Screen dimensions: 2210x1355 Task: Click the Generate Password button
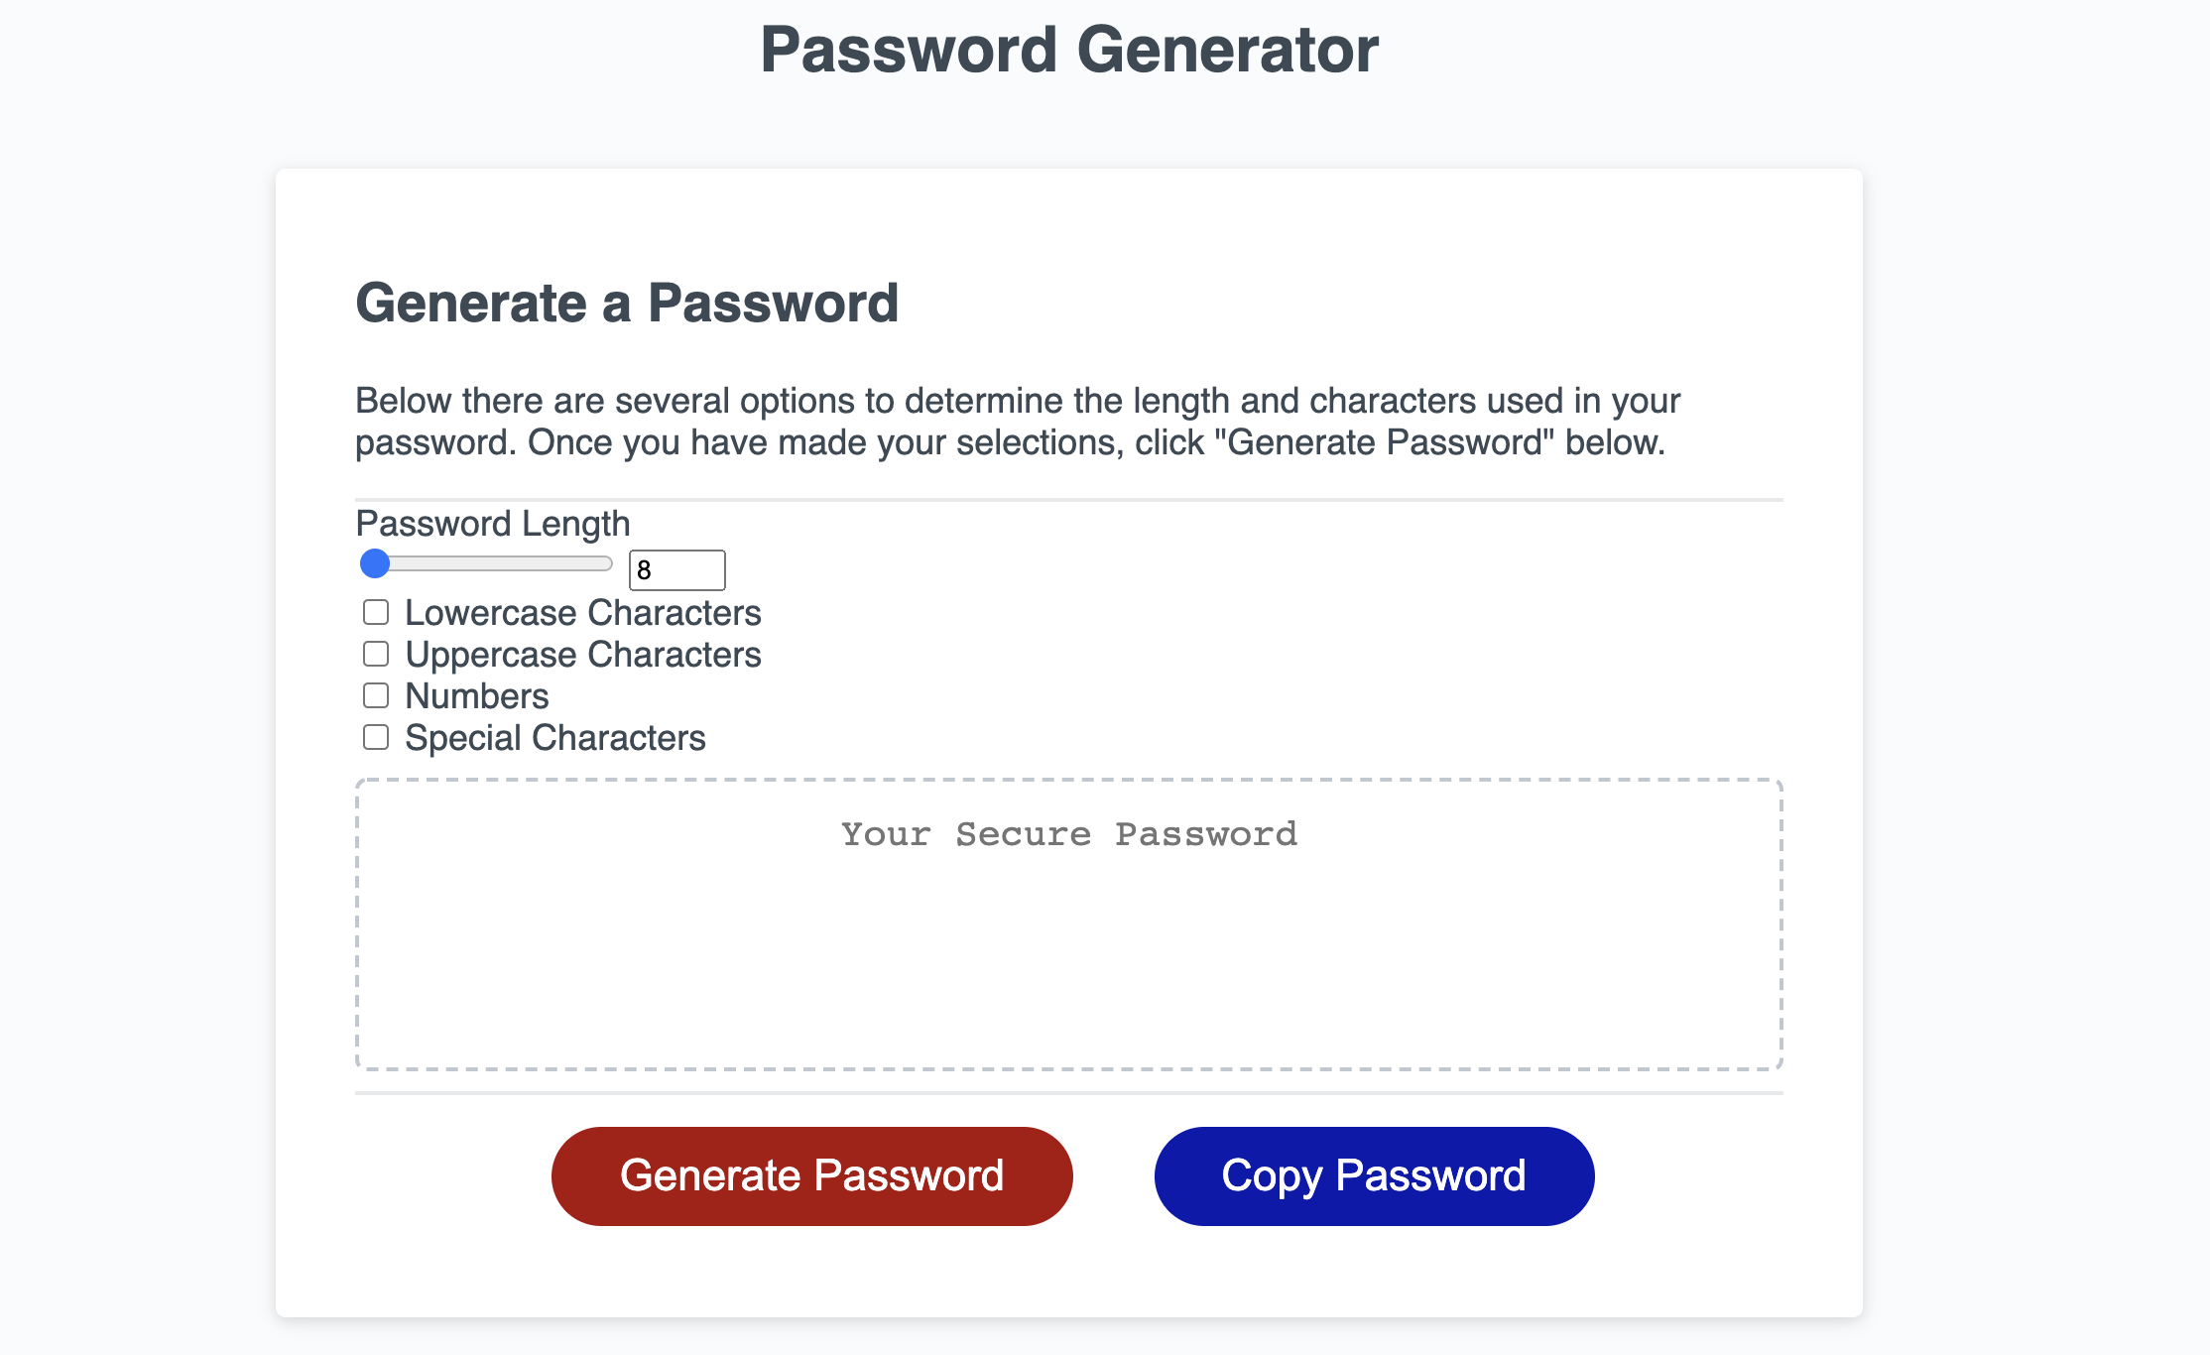811,1174
